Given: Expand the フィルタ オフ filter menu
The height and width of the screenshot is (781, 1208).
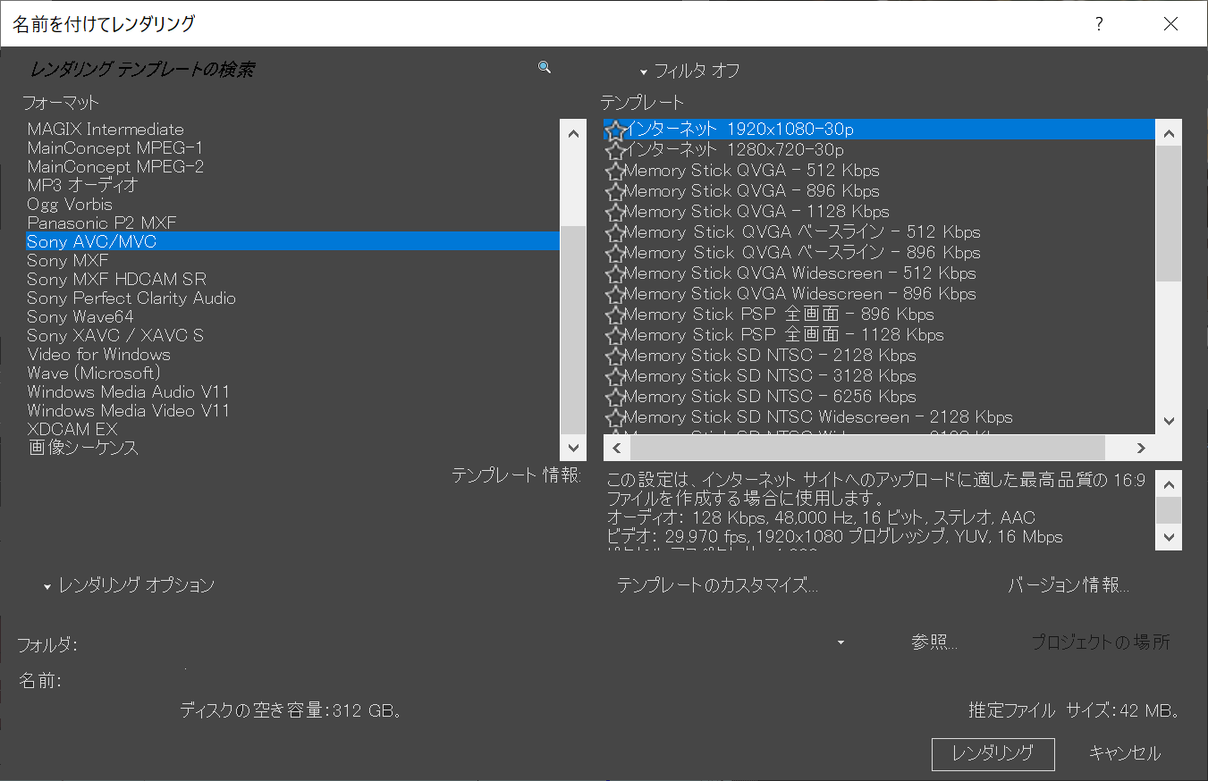Looking at the screenshot, I should coord(689,71).
